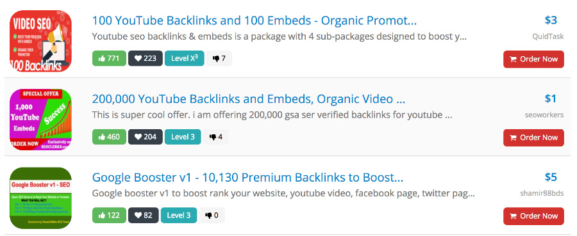
Task: Click thumbs-down badge showing 7
Action: pos(219,58)
